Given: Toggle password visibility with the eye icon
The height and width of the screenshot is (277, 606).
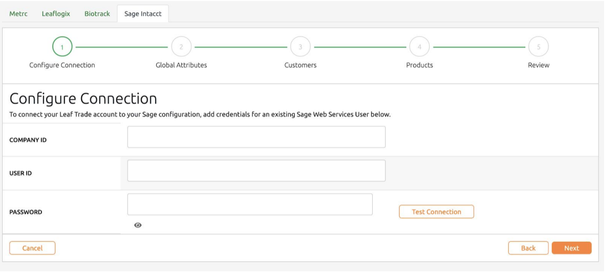Looking at the screenshot, I should point(138,225).
